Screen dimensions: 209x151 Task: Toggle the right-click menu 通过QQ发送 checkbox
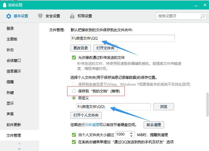[74, 142]
